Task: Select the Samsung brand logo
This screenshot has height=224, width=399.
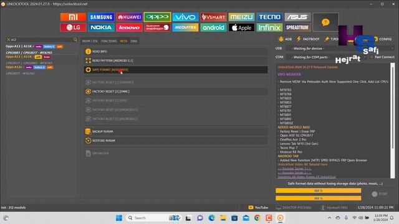Action: pyautogui.click(x=101, y=17)
